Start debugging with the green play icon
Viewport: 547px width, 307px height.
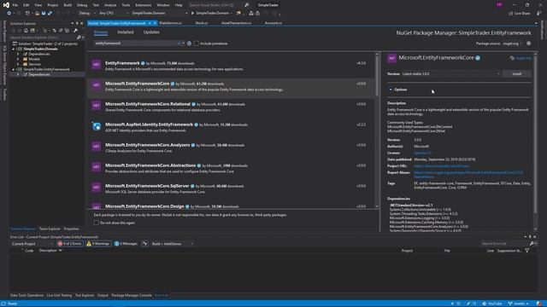click(x=192, y=14)
